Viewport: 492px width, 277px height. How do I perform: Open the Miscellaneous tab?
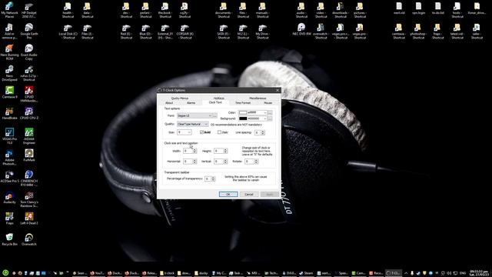click(258, 98)
